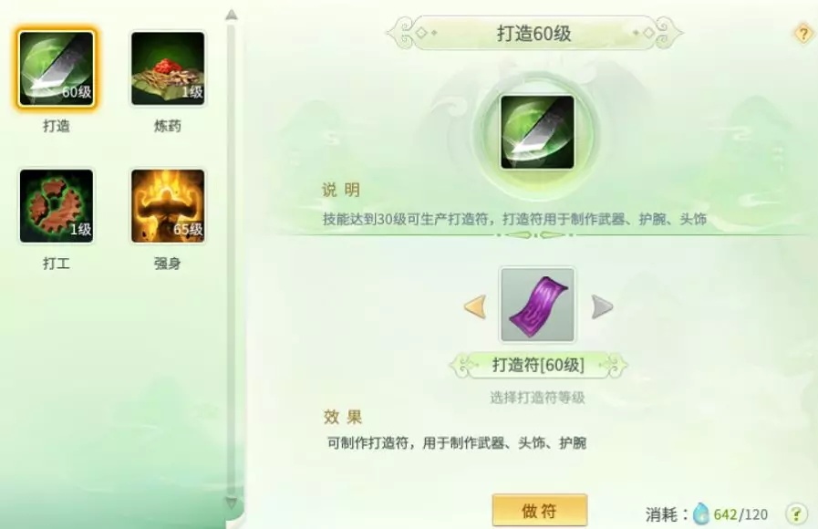Click the 打造符[60级] level label

538,365
